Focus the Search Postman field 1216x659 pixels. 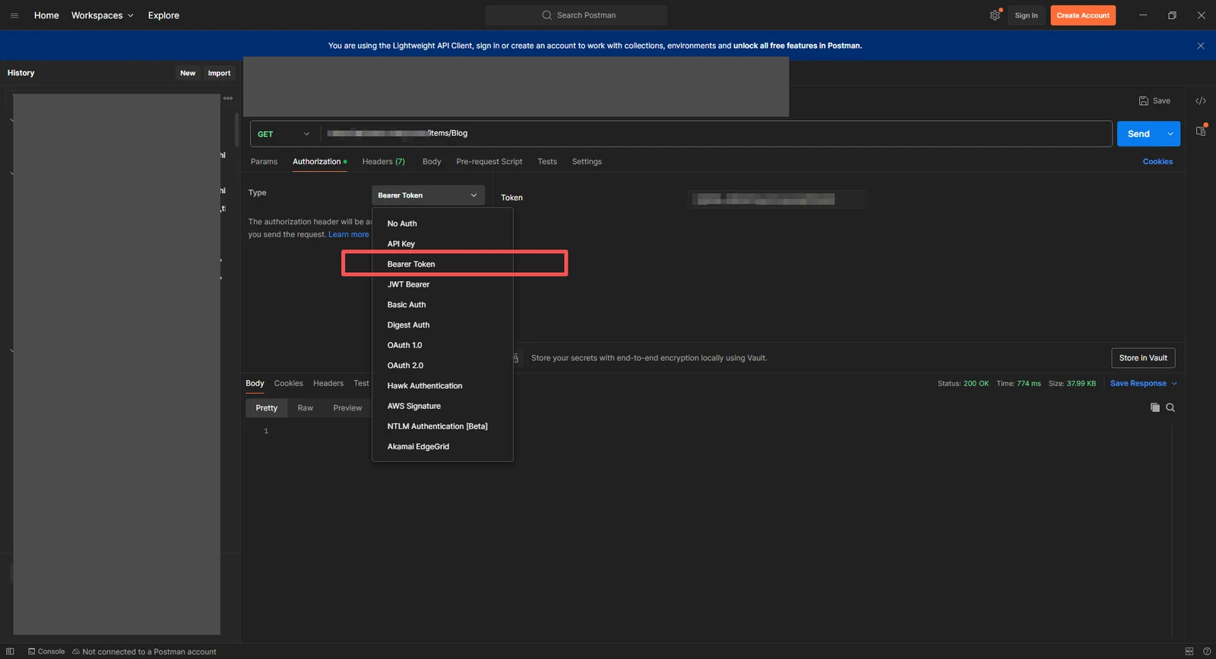pyautogui.click(x=576, y=15)
